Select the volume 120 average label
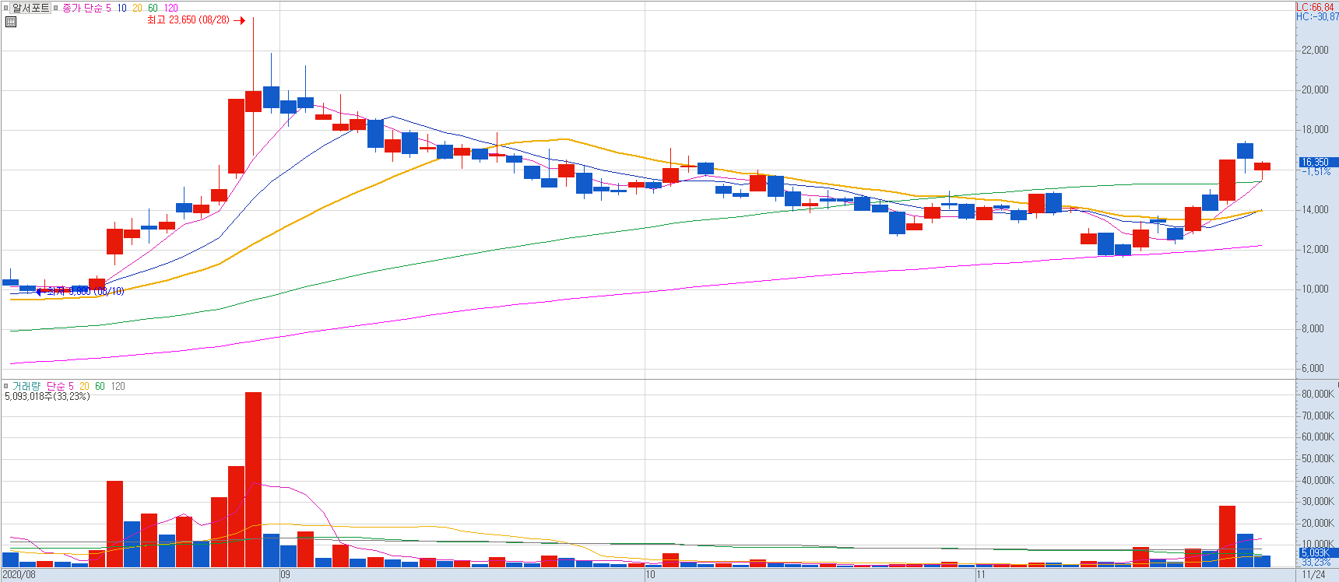This screenshot has height=582, width=1339. [118, 386]
